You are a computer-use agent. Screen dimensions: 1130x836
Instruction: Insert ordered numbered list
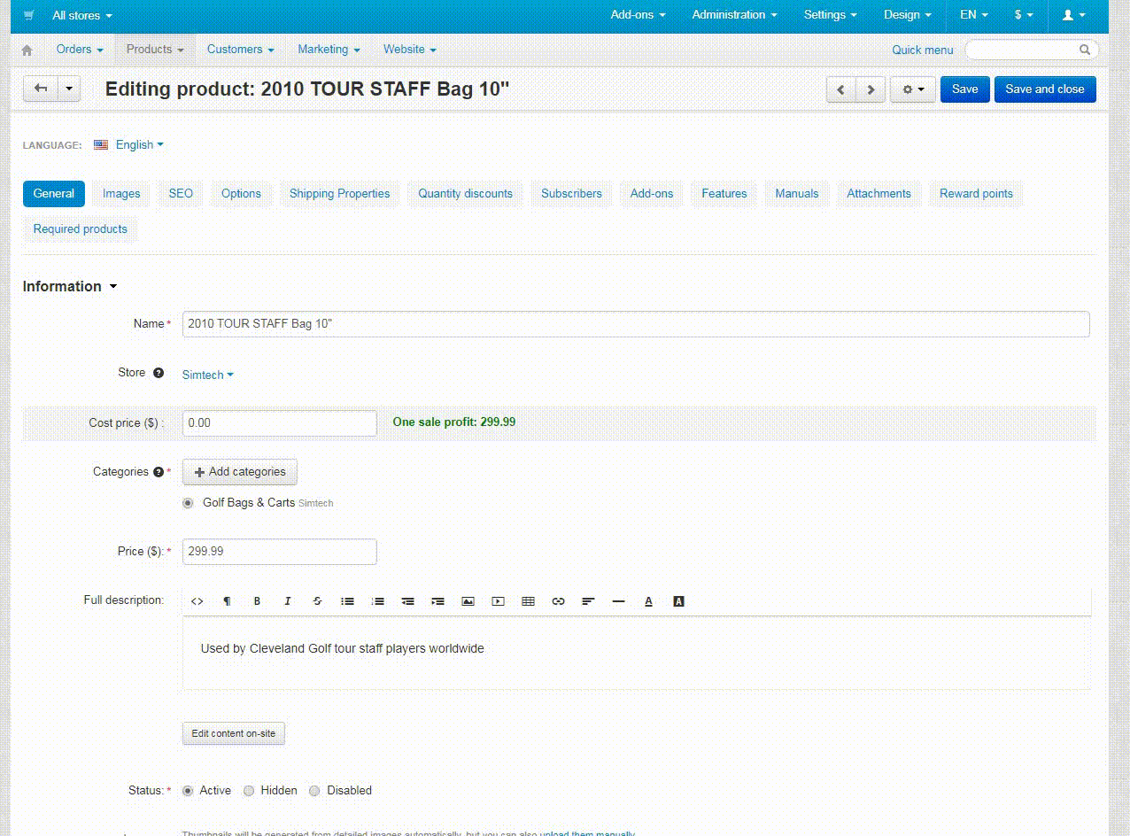377,601
